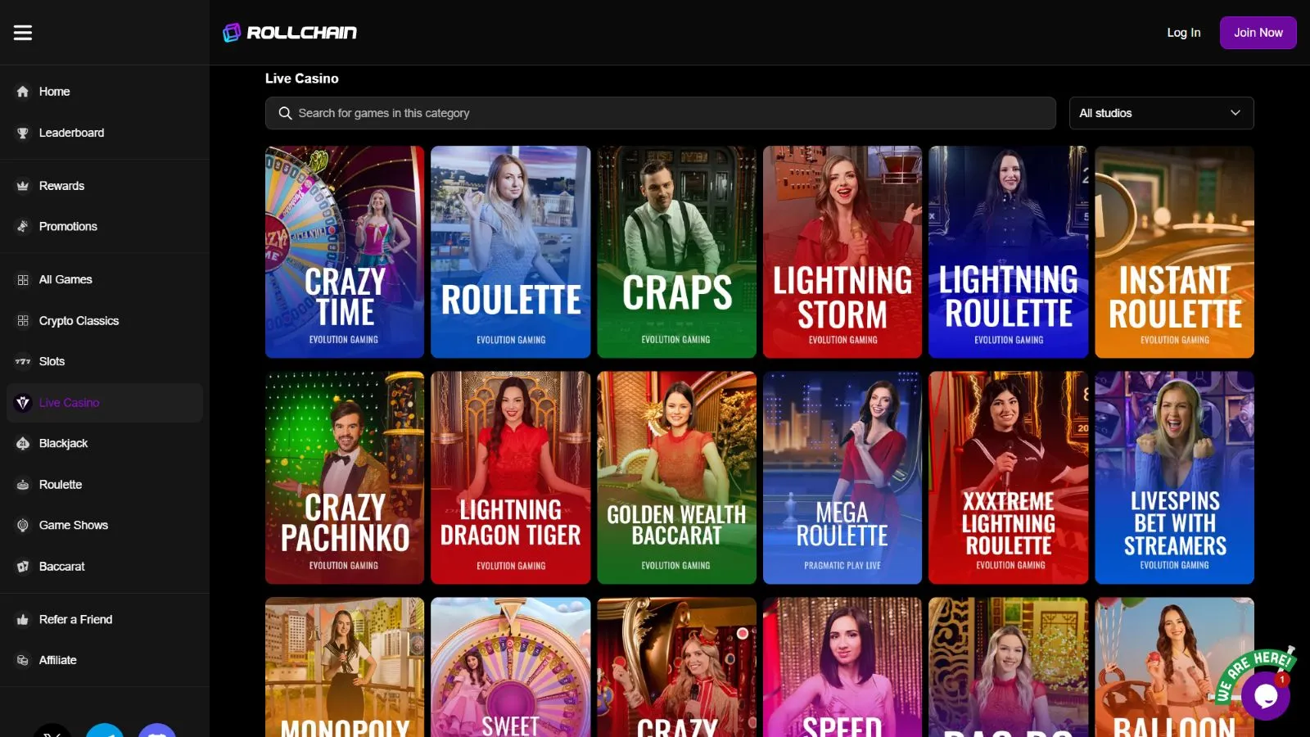
Task: Focus the game search field
Action: pos(660,113)
